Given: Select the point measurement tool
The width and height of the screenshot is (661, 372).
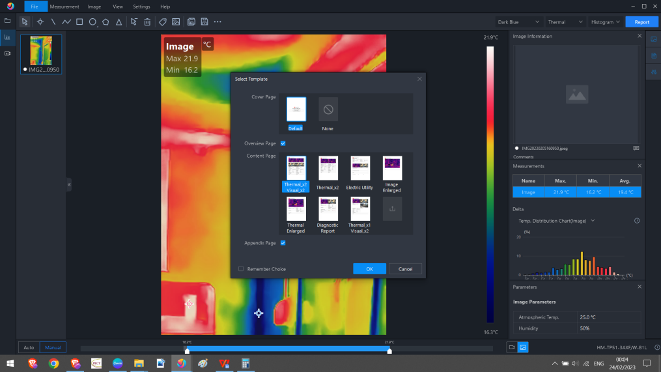Looking at the screenshot, I should (x=40, y=21).
